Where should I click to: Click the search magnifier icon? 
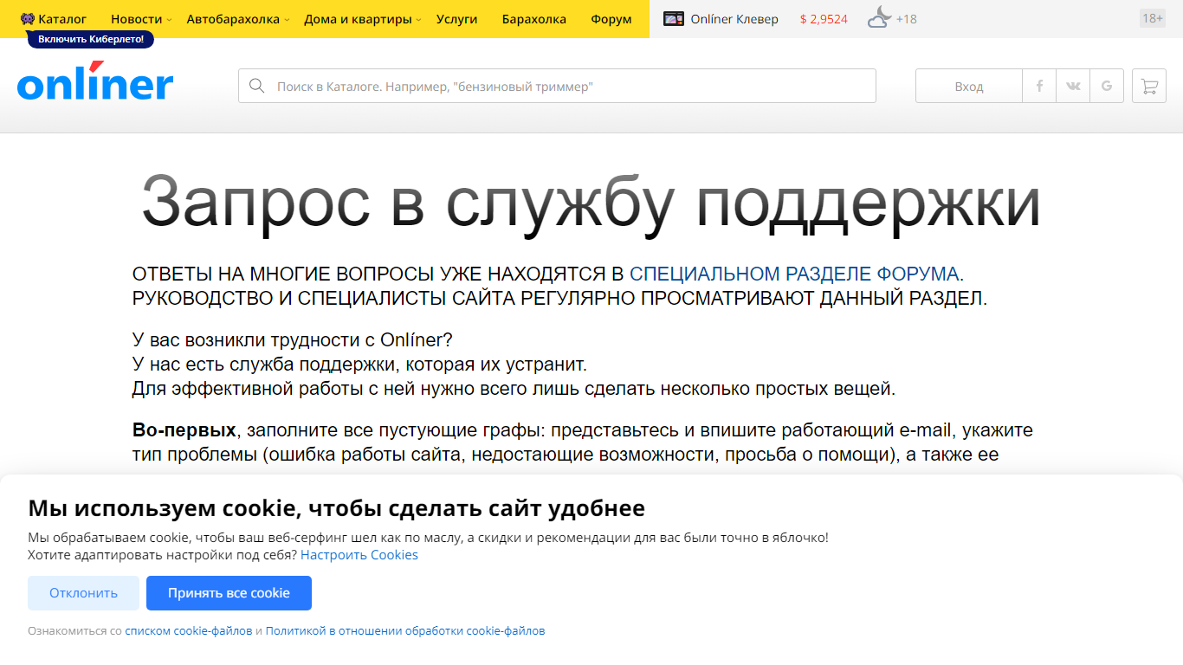tap(256, 86)
